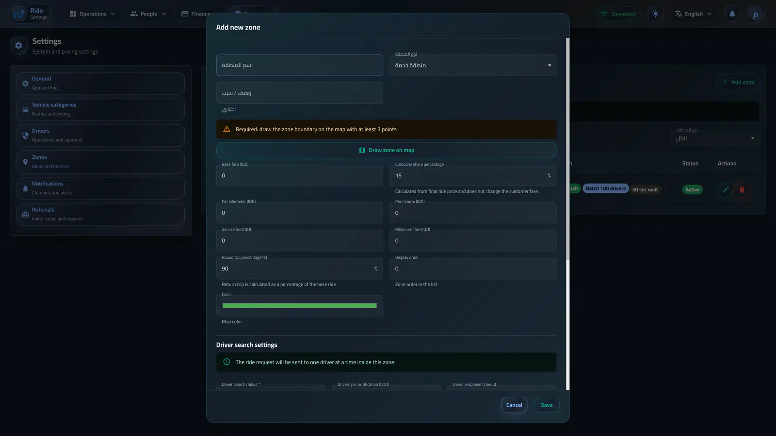
Task: Click the Rido logo icon
Action: [19, 14]
